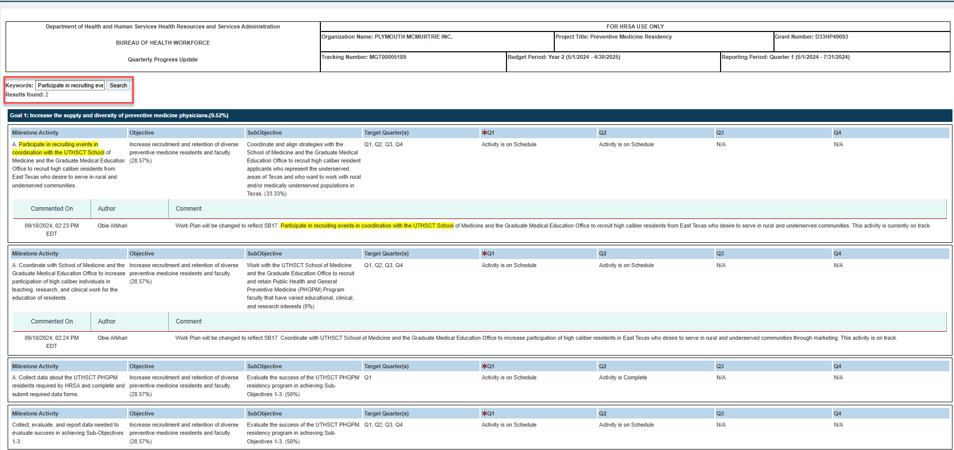
Task: Click the 'Collect, evaluate, and report data' milestone
Action: (x=68, y=433)
